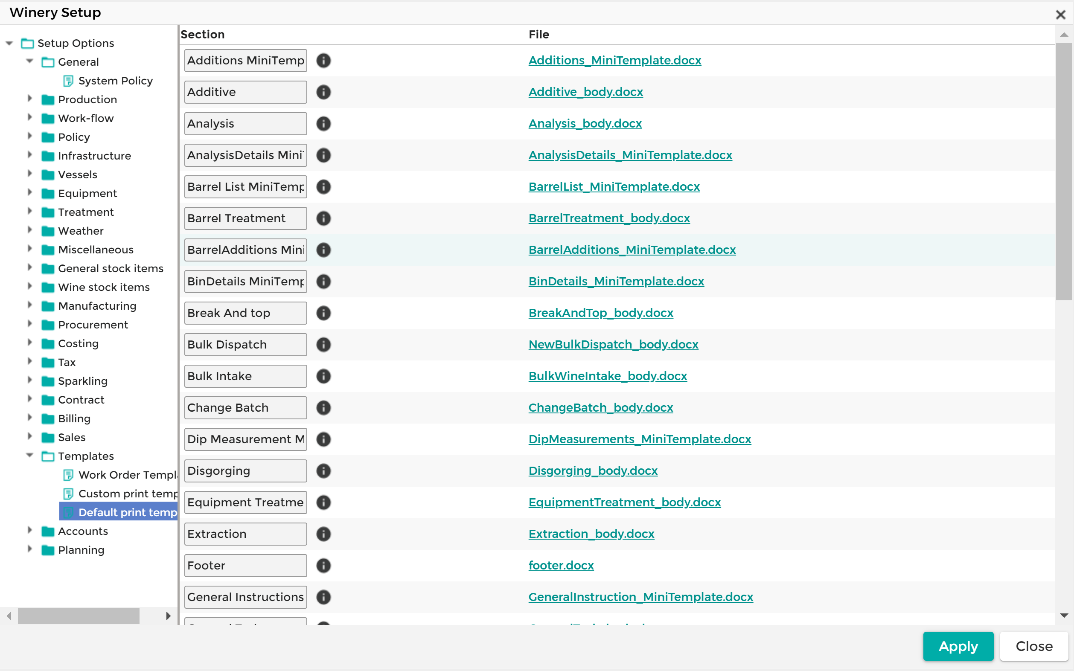Click the tree panel horizontal scrollbar right arrow
The height and width of the screenshot is (671, 1074).
click(x=168, y=616)
